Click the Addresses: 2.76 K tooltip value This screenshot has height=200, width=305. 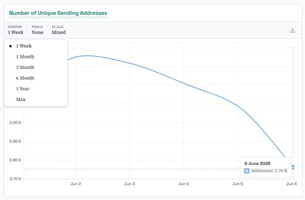click(x=269, y=171)
